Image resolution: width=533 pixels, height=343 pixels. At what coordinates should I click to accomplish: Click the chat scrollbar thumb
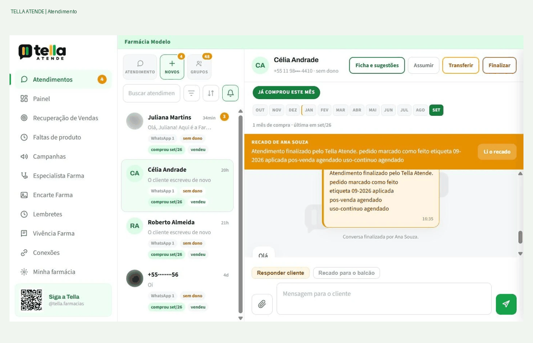520,237
